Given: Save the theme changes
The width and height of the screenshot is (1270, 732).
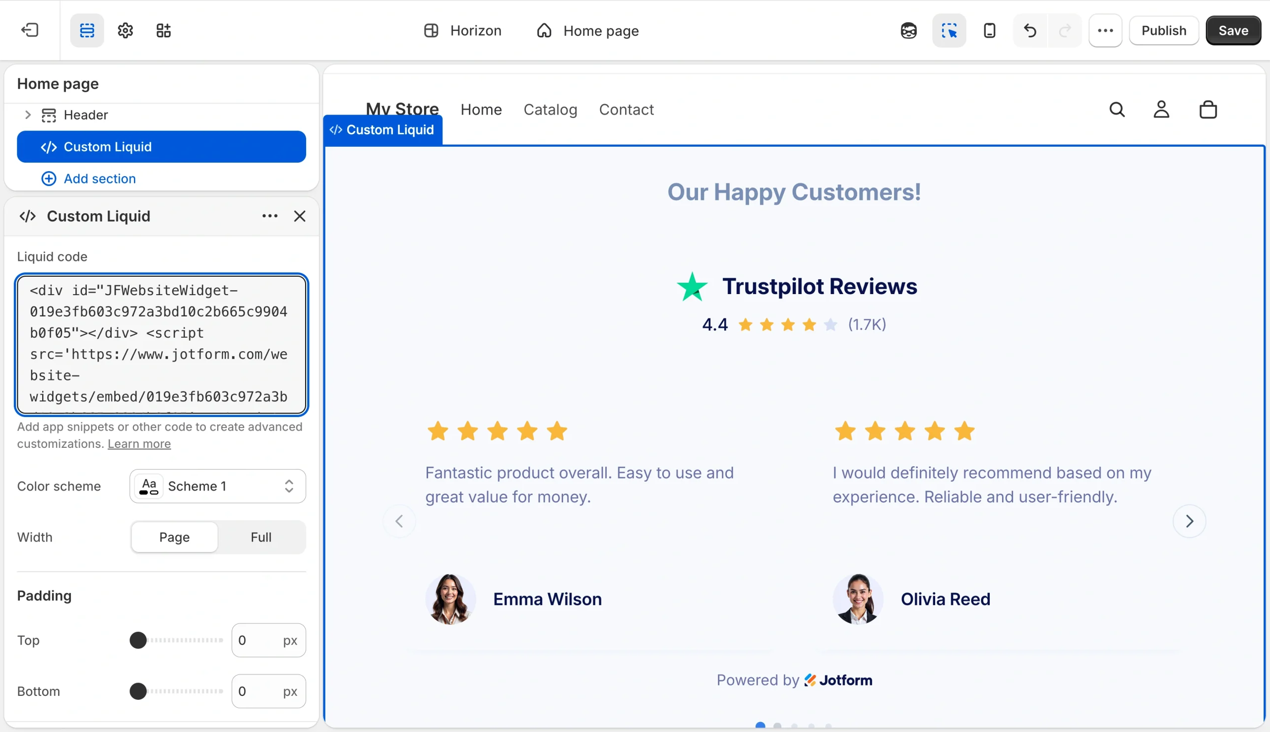Looking at the screenshot, I should click(x=1233, y=31).
